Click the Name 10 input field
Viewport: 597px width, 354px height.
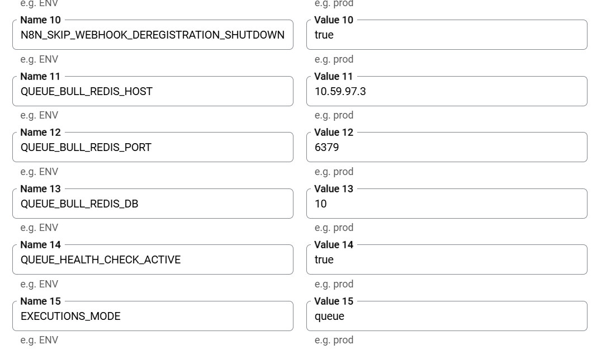click(x=153, y=35)
